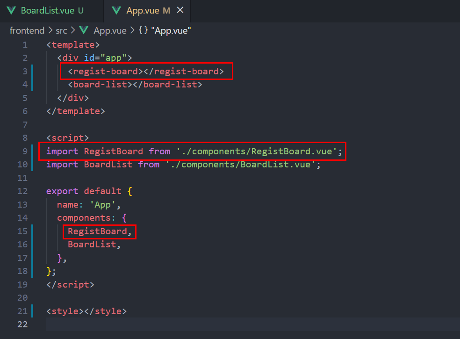Screen dimensions: 460x339
Task: Click line number 22 in the gutter
Action: 22,325
